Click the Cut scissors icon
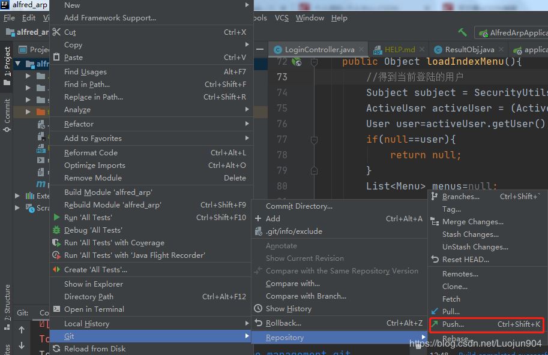 point(56,32)
